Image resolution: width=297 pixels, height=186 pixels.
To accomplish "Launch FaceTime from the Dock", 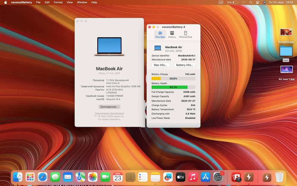I will pos(105,177).
